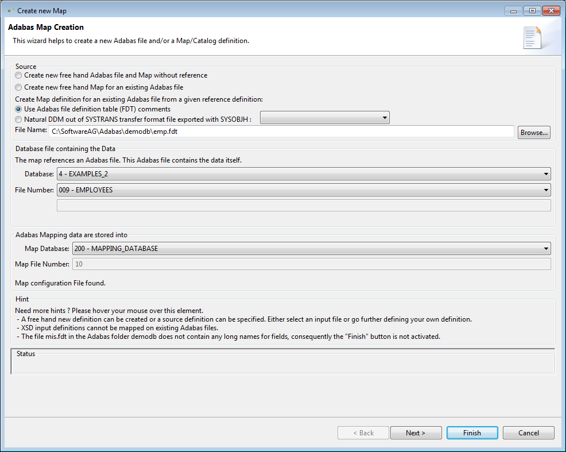Click the Map File Number field
Screen dimensions: 566x452
[311, 264]
